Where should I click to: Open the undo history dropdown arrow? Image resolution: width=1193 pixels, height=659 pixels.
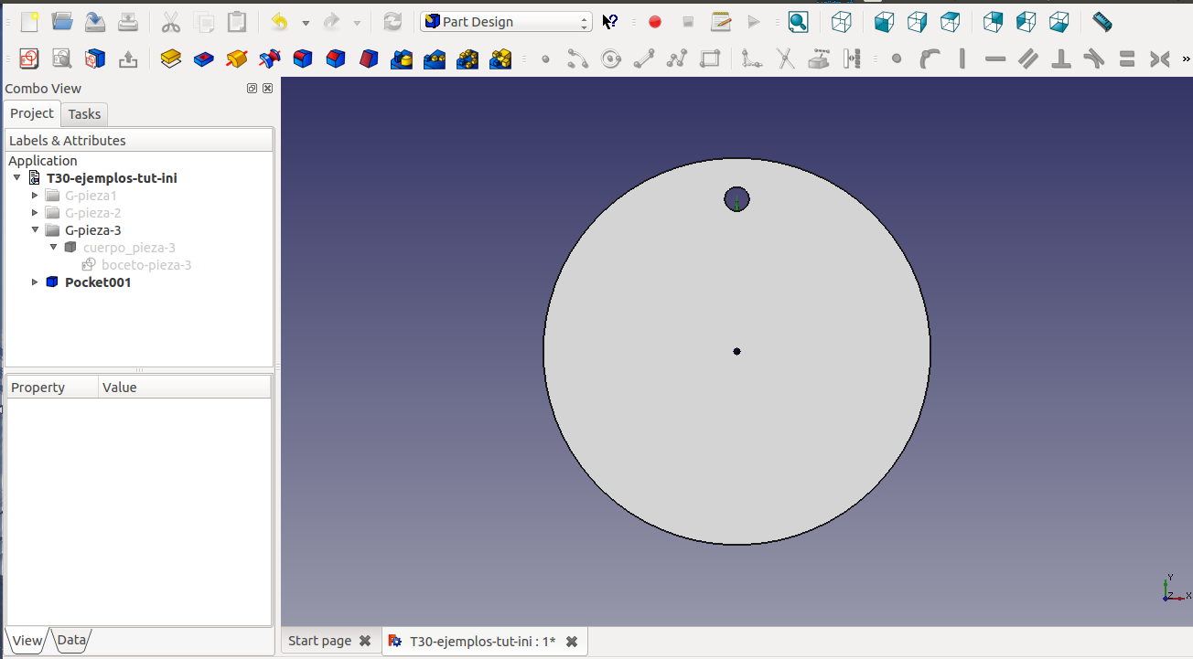(x=306, y=23)
